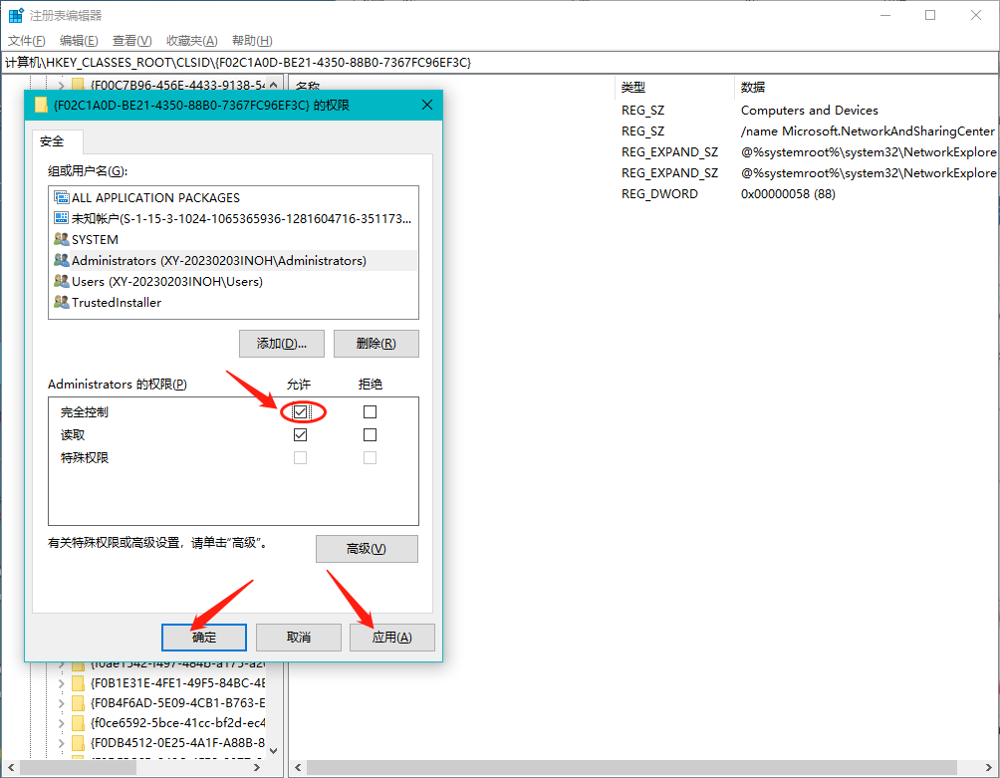Click the ALL APPLICATION PACKAGES group icon
This screenshot has height=778, width=1000.
61,197
